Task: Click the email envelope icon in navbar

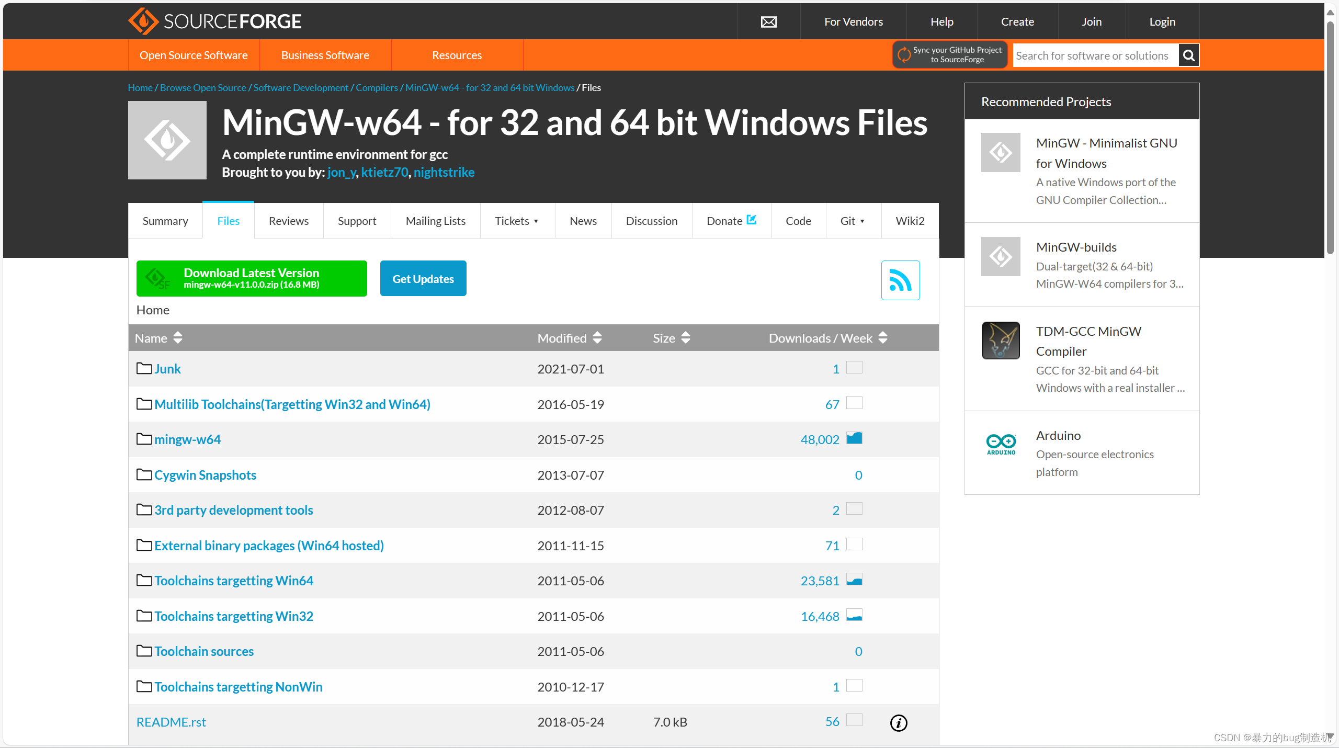Action: pos(769,20)
